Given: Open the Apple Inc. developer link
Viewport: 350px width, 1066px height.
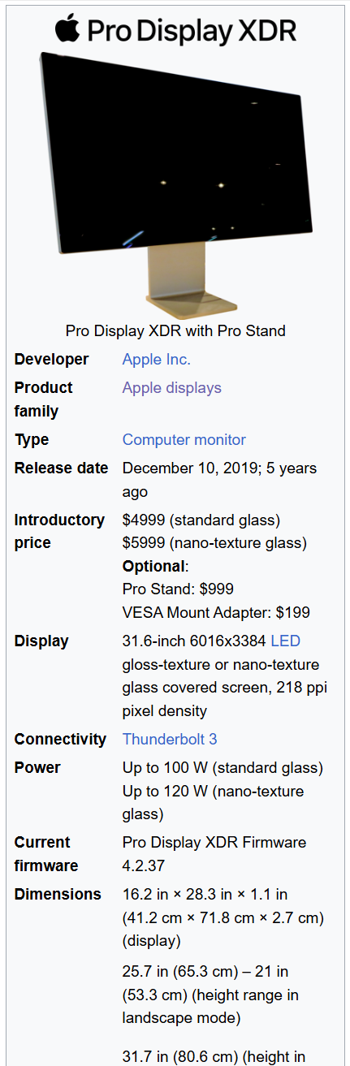Looking at the screenshot, I should (157, 359).
